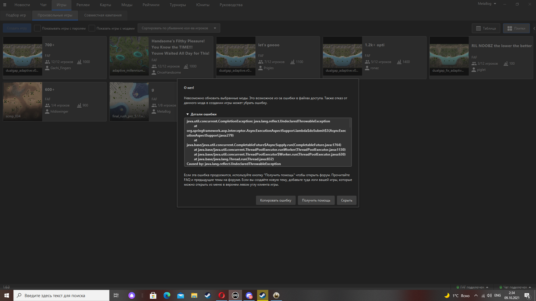
Task: Open Mail app from taskbar
Action: [181, 295]
